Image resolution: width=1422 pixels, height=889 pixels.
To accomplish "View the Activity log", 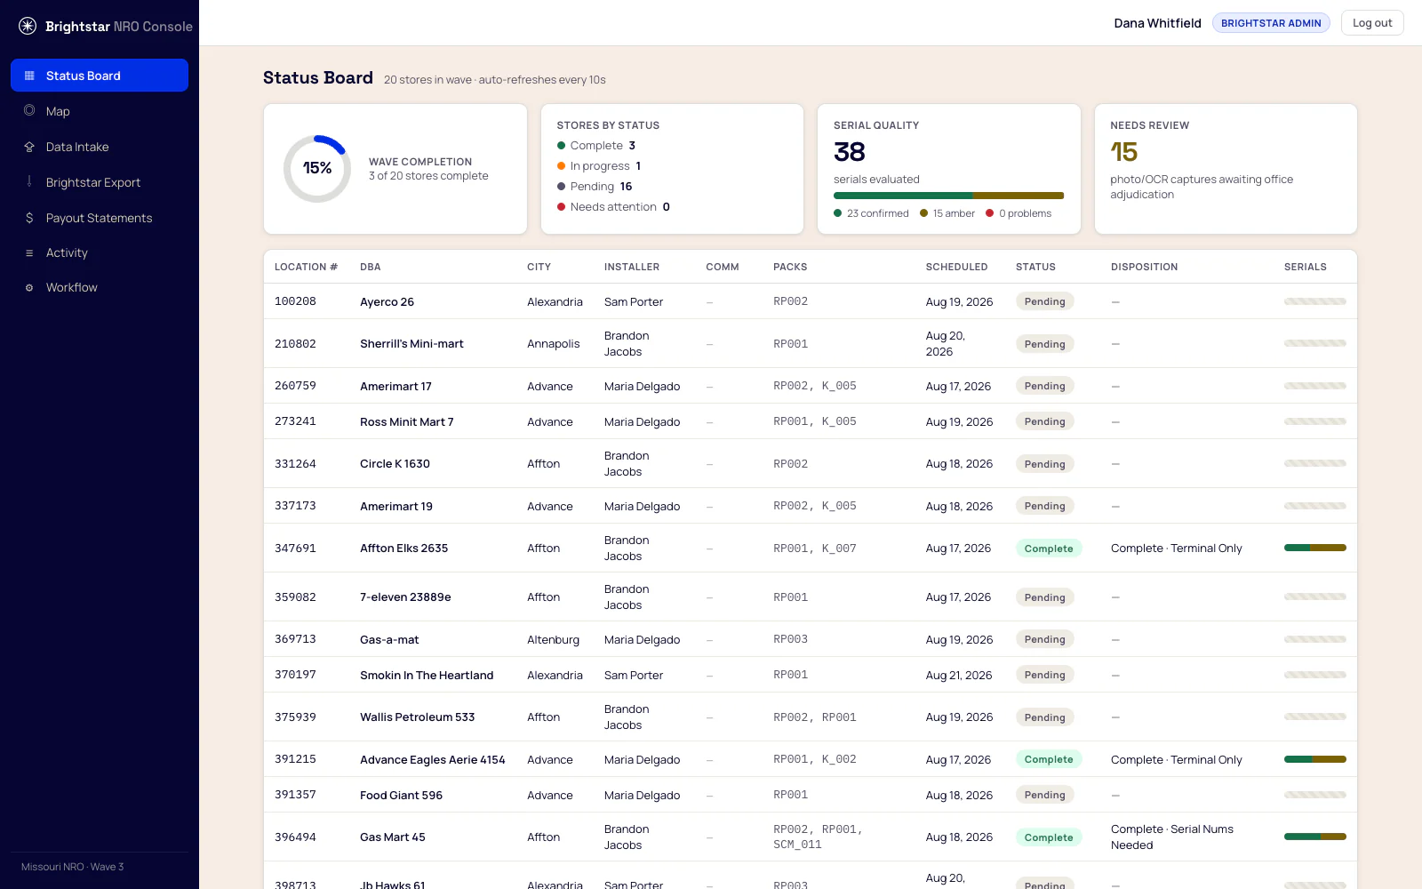I will point(100,252).
